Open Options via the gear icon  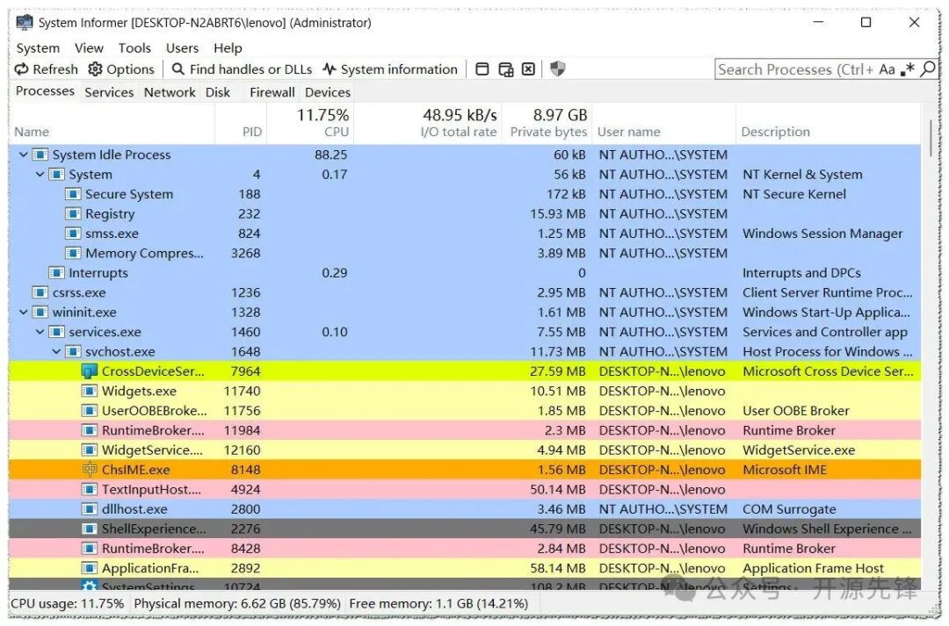click(x=95, y=69)
